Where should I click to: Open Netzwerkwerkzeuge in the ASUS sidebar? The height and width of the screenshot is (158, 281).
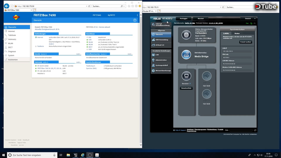[x=161, y=71]
